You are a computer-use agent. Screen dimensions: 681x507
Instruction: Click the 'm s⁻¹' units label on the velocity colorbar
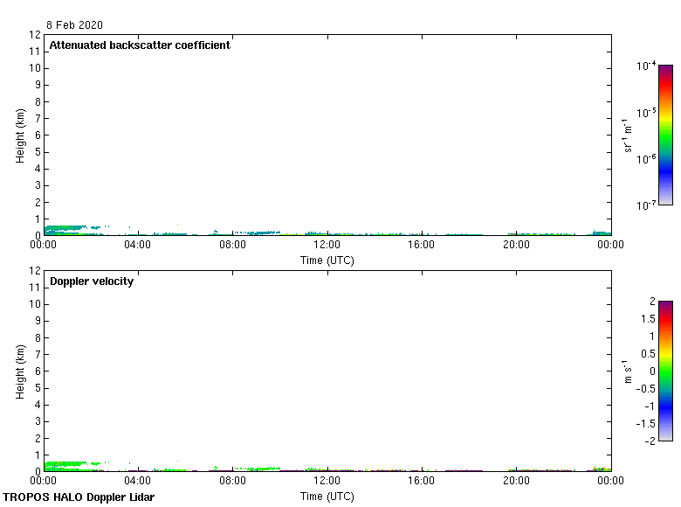(x=624, y=371)
